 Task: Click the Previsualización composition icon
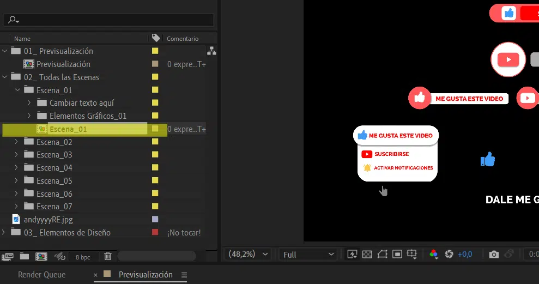click(28, 64)
